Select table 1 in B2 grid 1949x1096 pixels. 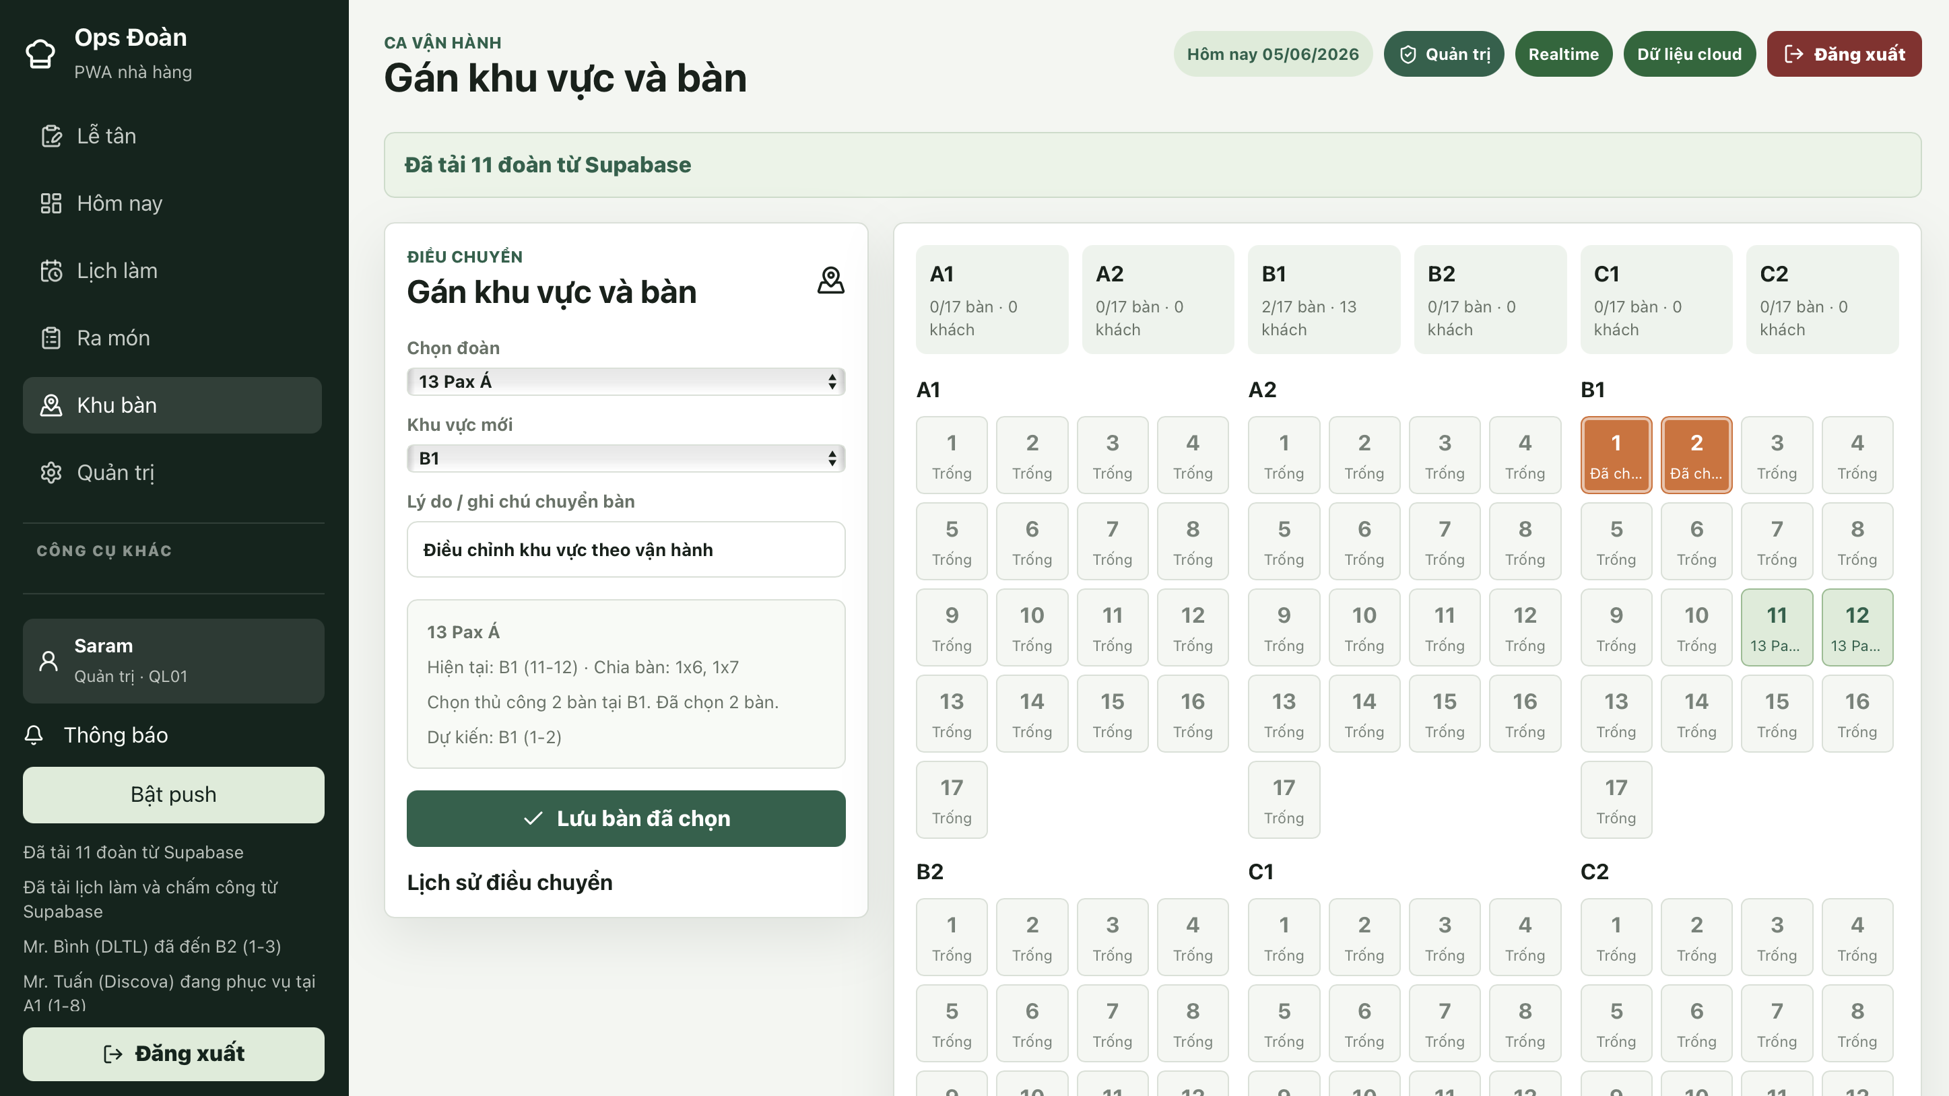[x=951, y=937]
